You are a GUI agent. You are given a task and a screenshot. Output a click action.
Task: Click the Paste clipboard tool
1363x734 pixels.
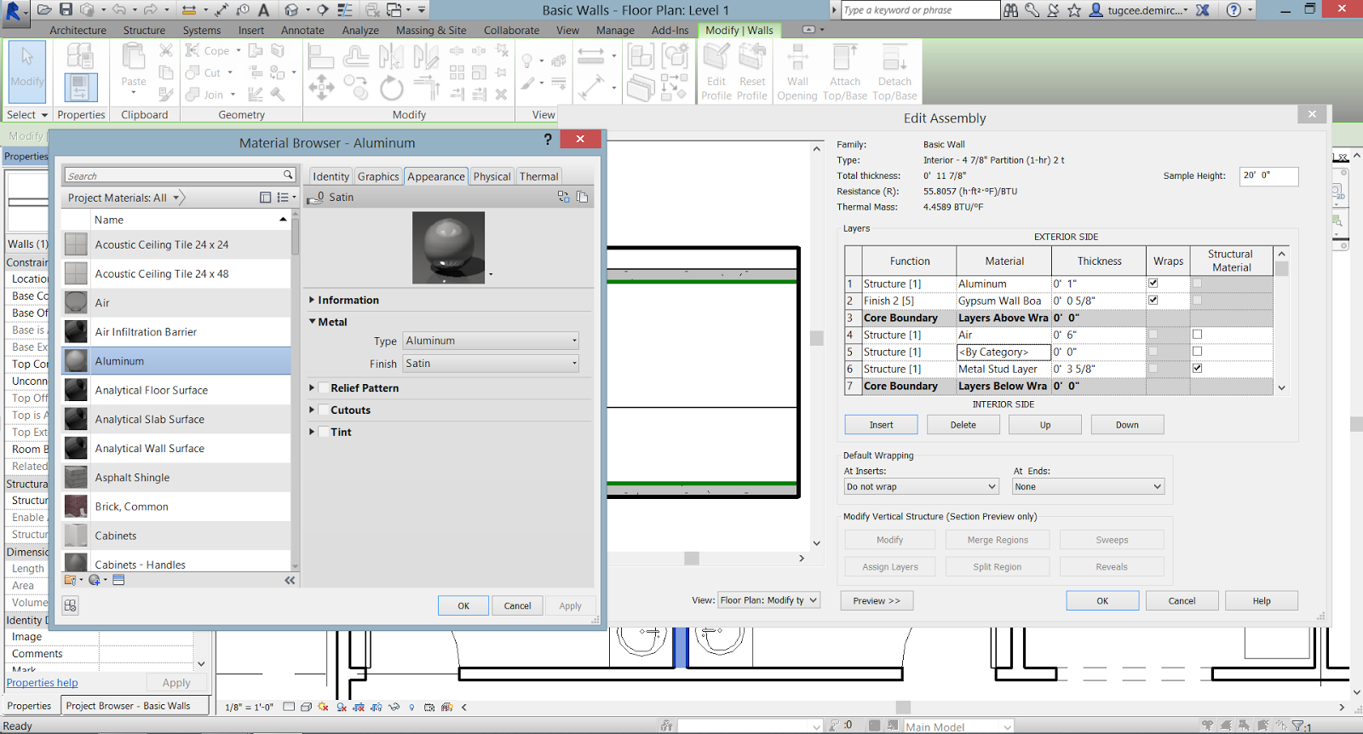point(134,67)
